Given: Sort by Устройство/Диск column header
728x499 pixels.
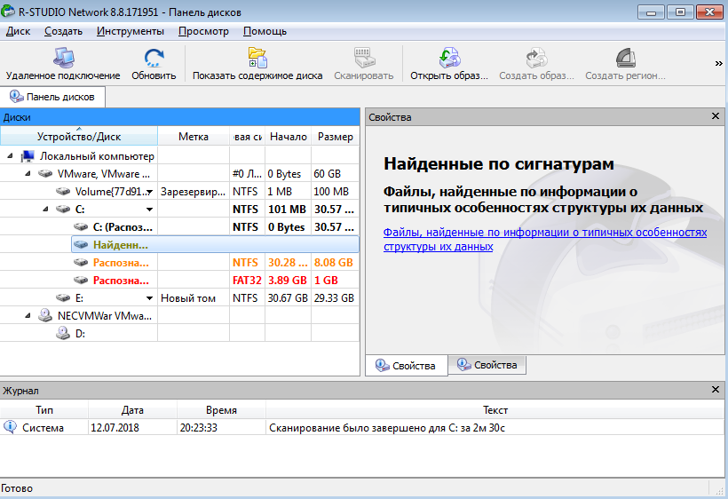Looking at the screenshot, I should point(79,137).
